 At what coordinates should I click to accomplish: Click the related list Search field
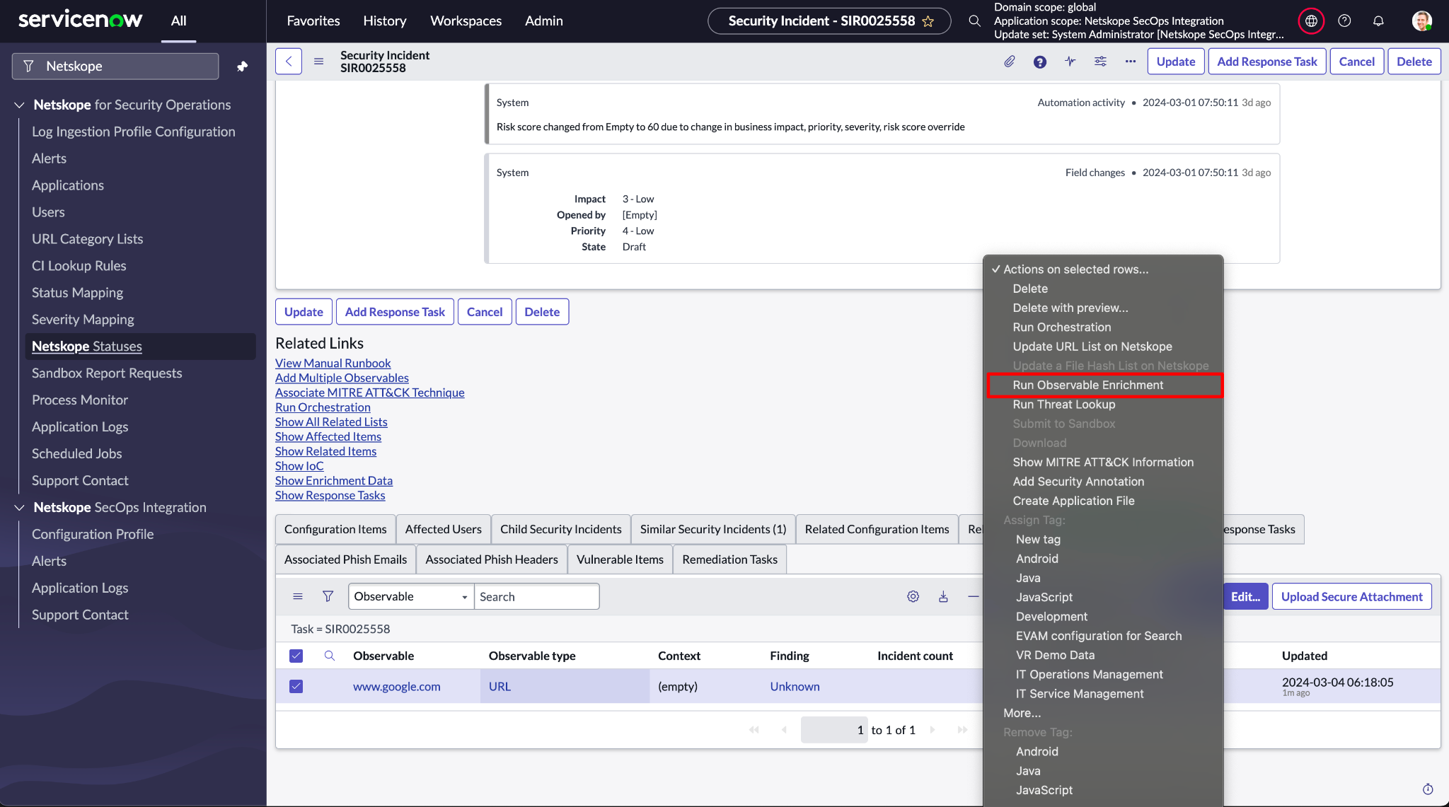point(536,596)
